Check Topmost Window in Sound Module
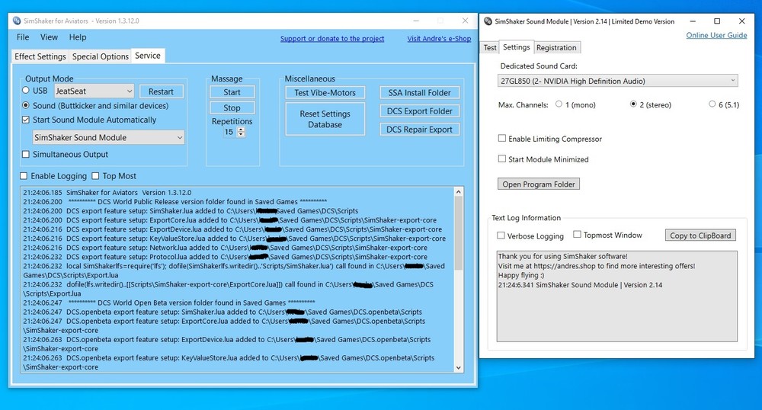The image size is (762, 410). 577,235
